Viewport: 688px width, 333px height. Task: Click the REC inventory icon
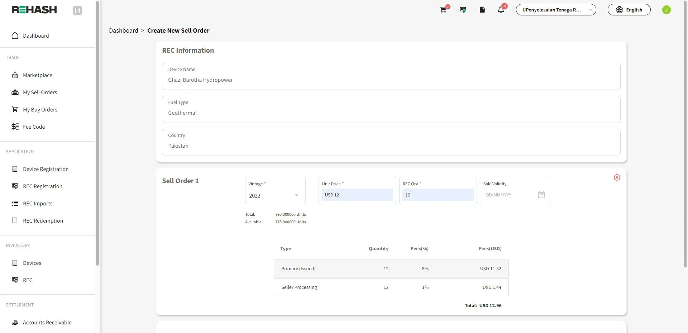pyautogui.click(x=15, y=280)
